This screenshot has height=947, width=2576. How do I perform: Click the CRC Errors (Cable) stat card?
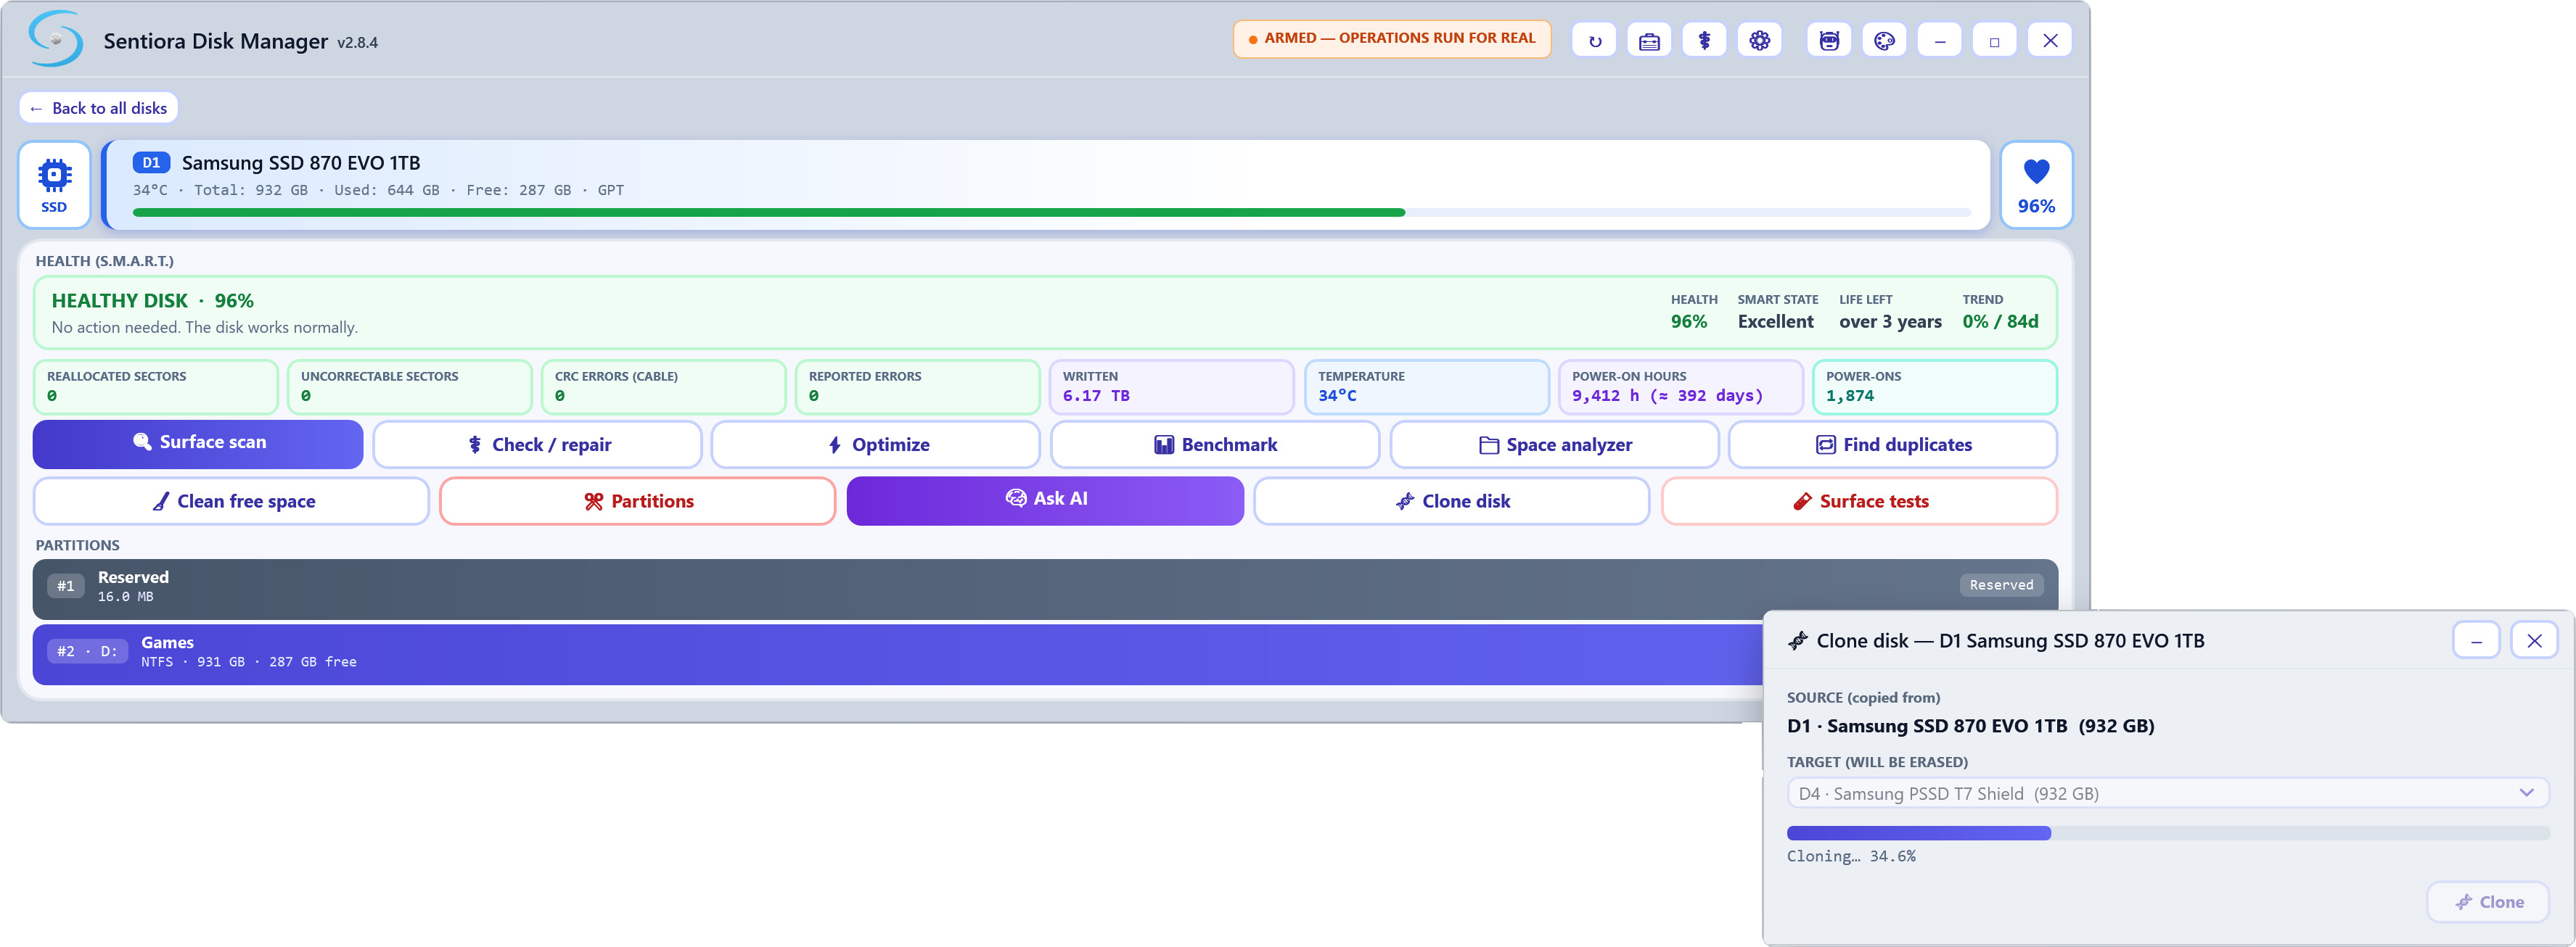click(x=664, y=386)
